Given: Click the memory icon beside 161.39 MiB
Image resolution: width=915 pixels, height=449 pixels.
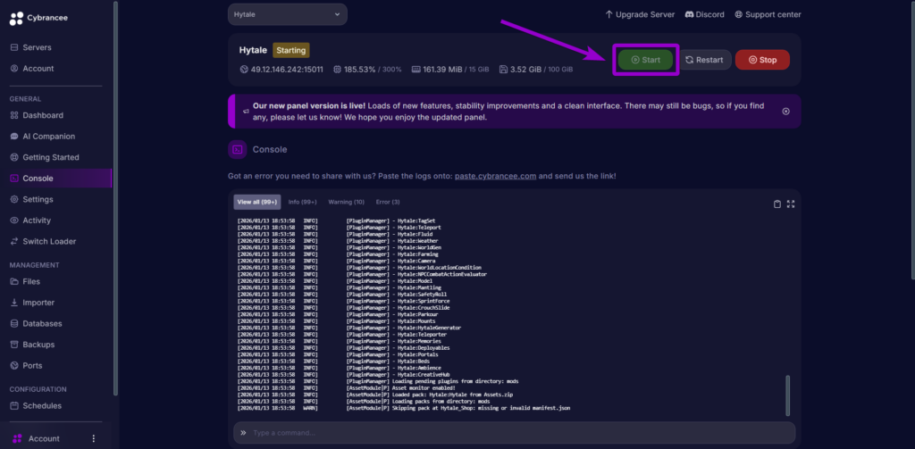Looking at the screenshot, I should 416,69.
